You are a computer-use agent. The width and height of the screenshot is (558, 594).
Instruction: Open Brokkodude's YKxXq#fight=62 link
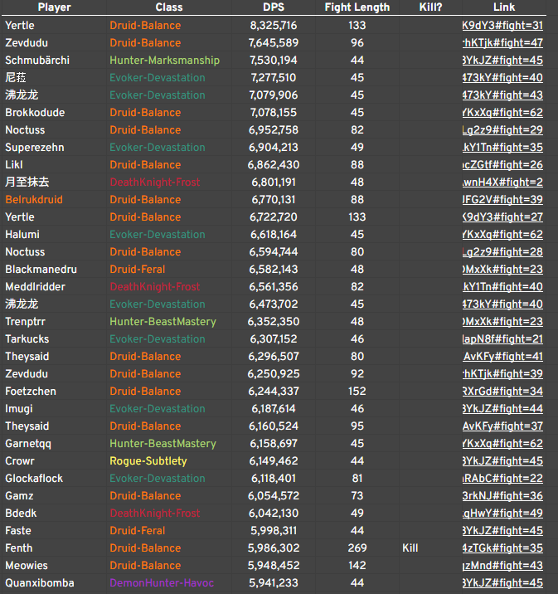point(502,113)
